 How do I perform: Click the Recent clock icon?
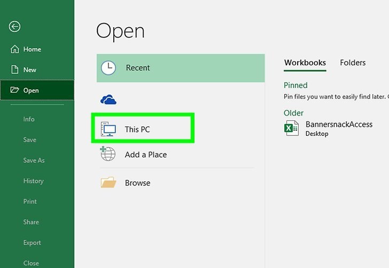tap(108, 68)
